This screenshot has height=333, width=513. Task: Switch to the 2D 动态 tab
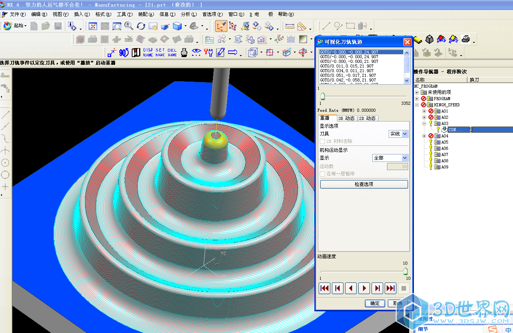tap(367, 118)
